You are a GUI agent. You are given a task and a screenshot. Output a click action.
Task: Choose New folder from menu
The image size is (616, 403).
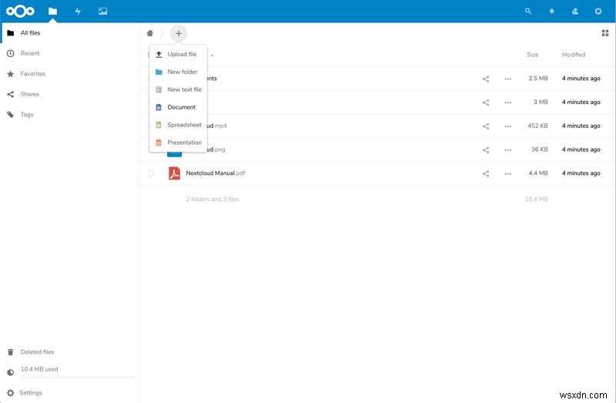coord(179,72)
